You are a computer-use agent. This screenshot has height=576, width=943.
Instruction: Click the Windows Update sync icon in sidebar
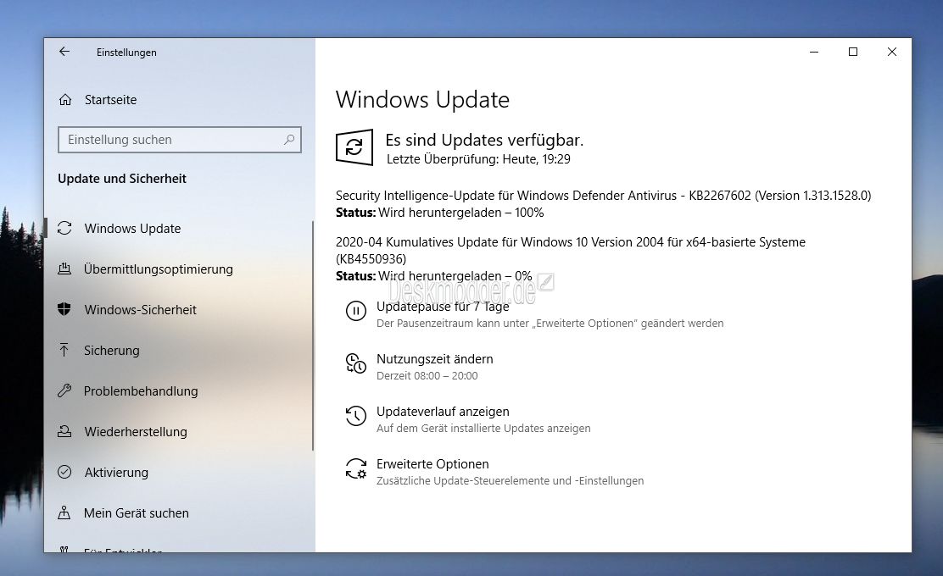coord(64,228)
